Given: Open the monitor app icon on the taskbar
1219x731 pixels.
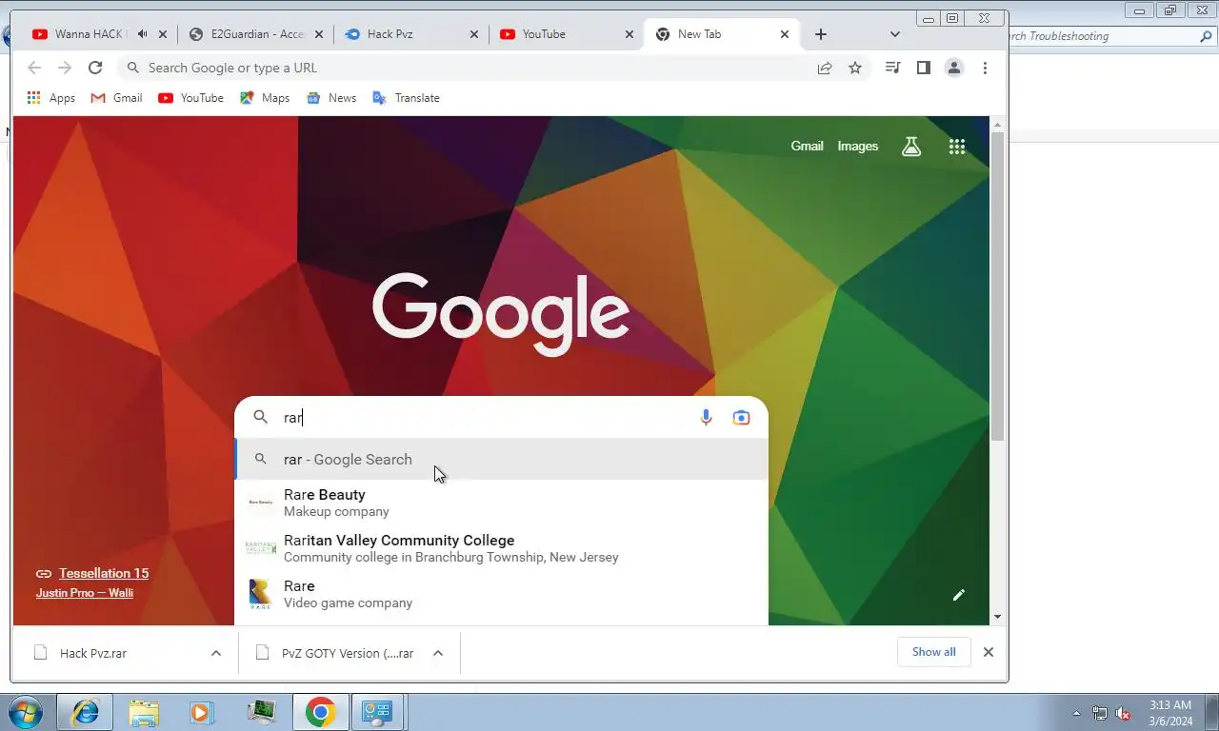Looking at the screenshot, I should (x=260, y=712).
